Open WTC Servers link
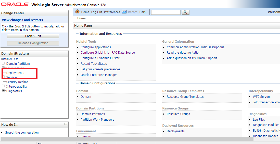 pyautogui.click(x=262, y=97)
